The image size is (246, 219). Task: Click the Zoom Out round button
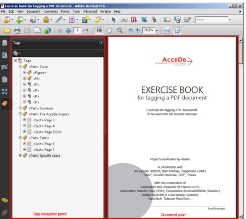tap(131, 31)
